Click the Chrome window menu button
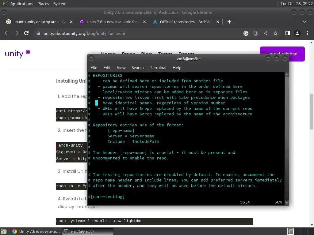Image resolution: width=314 pixels, height=235 pixels. (x=4, y=12)
